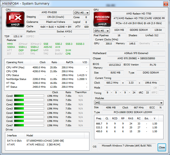170x155 pixels.
Task: Click the SSE4A feature label
Action: point(11,47)
